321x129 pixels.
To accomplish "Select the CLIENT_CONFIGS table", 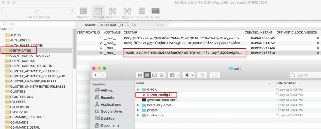I will (x=23, y=61).
